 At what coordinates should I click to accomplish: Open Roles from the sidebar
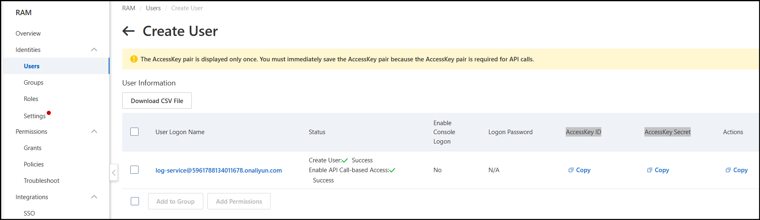pos(31,99)
